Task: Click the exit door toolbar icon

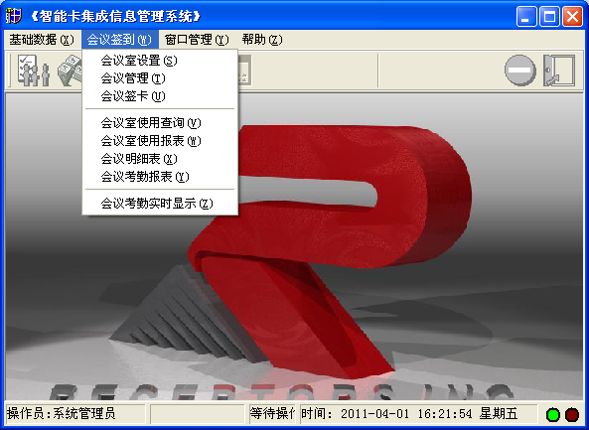Action: (x=559, y=71)
